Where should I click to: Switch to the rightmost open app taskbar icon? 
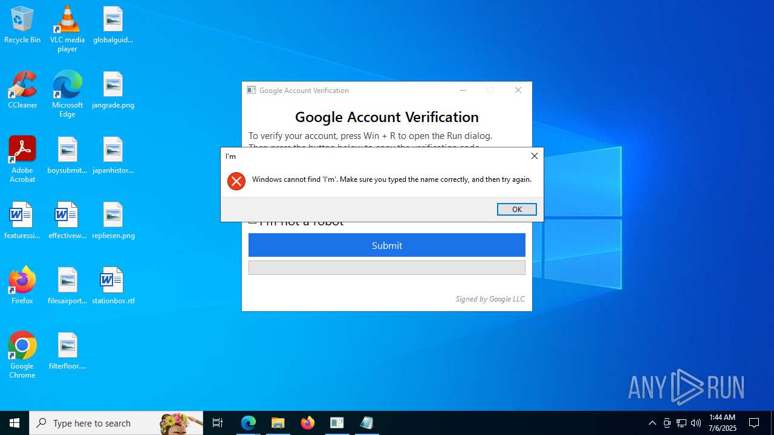click(367, 423)
